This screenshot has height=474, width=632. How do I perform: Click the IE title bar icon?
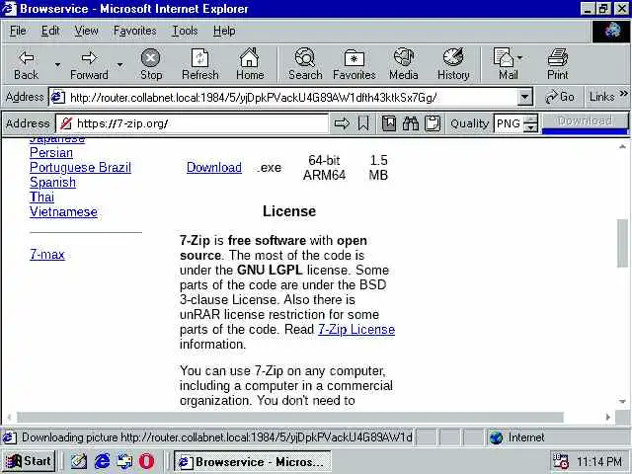click(x=9, y=9)
